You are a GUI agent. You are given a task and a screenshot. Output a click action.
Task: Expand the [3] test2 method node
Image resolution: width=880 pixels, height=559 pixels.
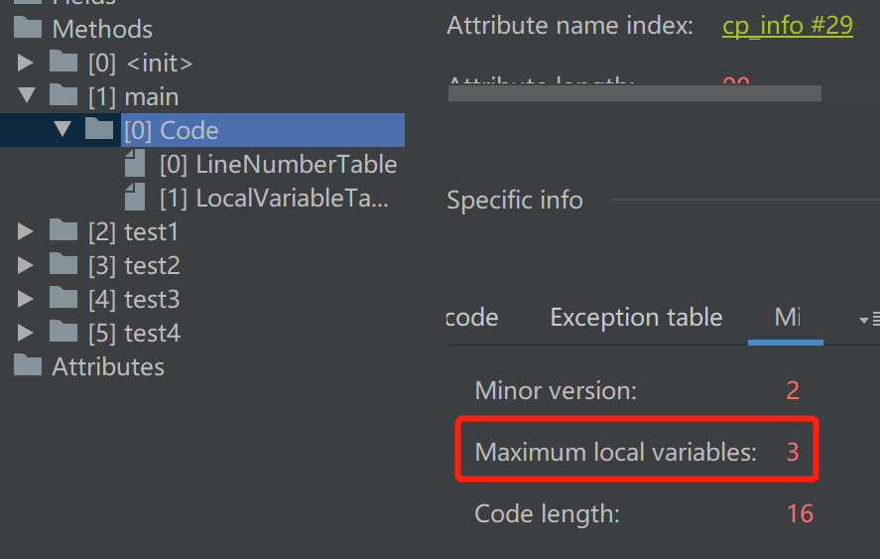coord(25,265)
